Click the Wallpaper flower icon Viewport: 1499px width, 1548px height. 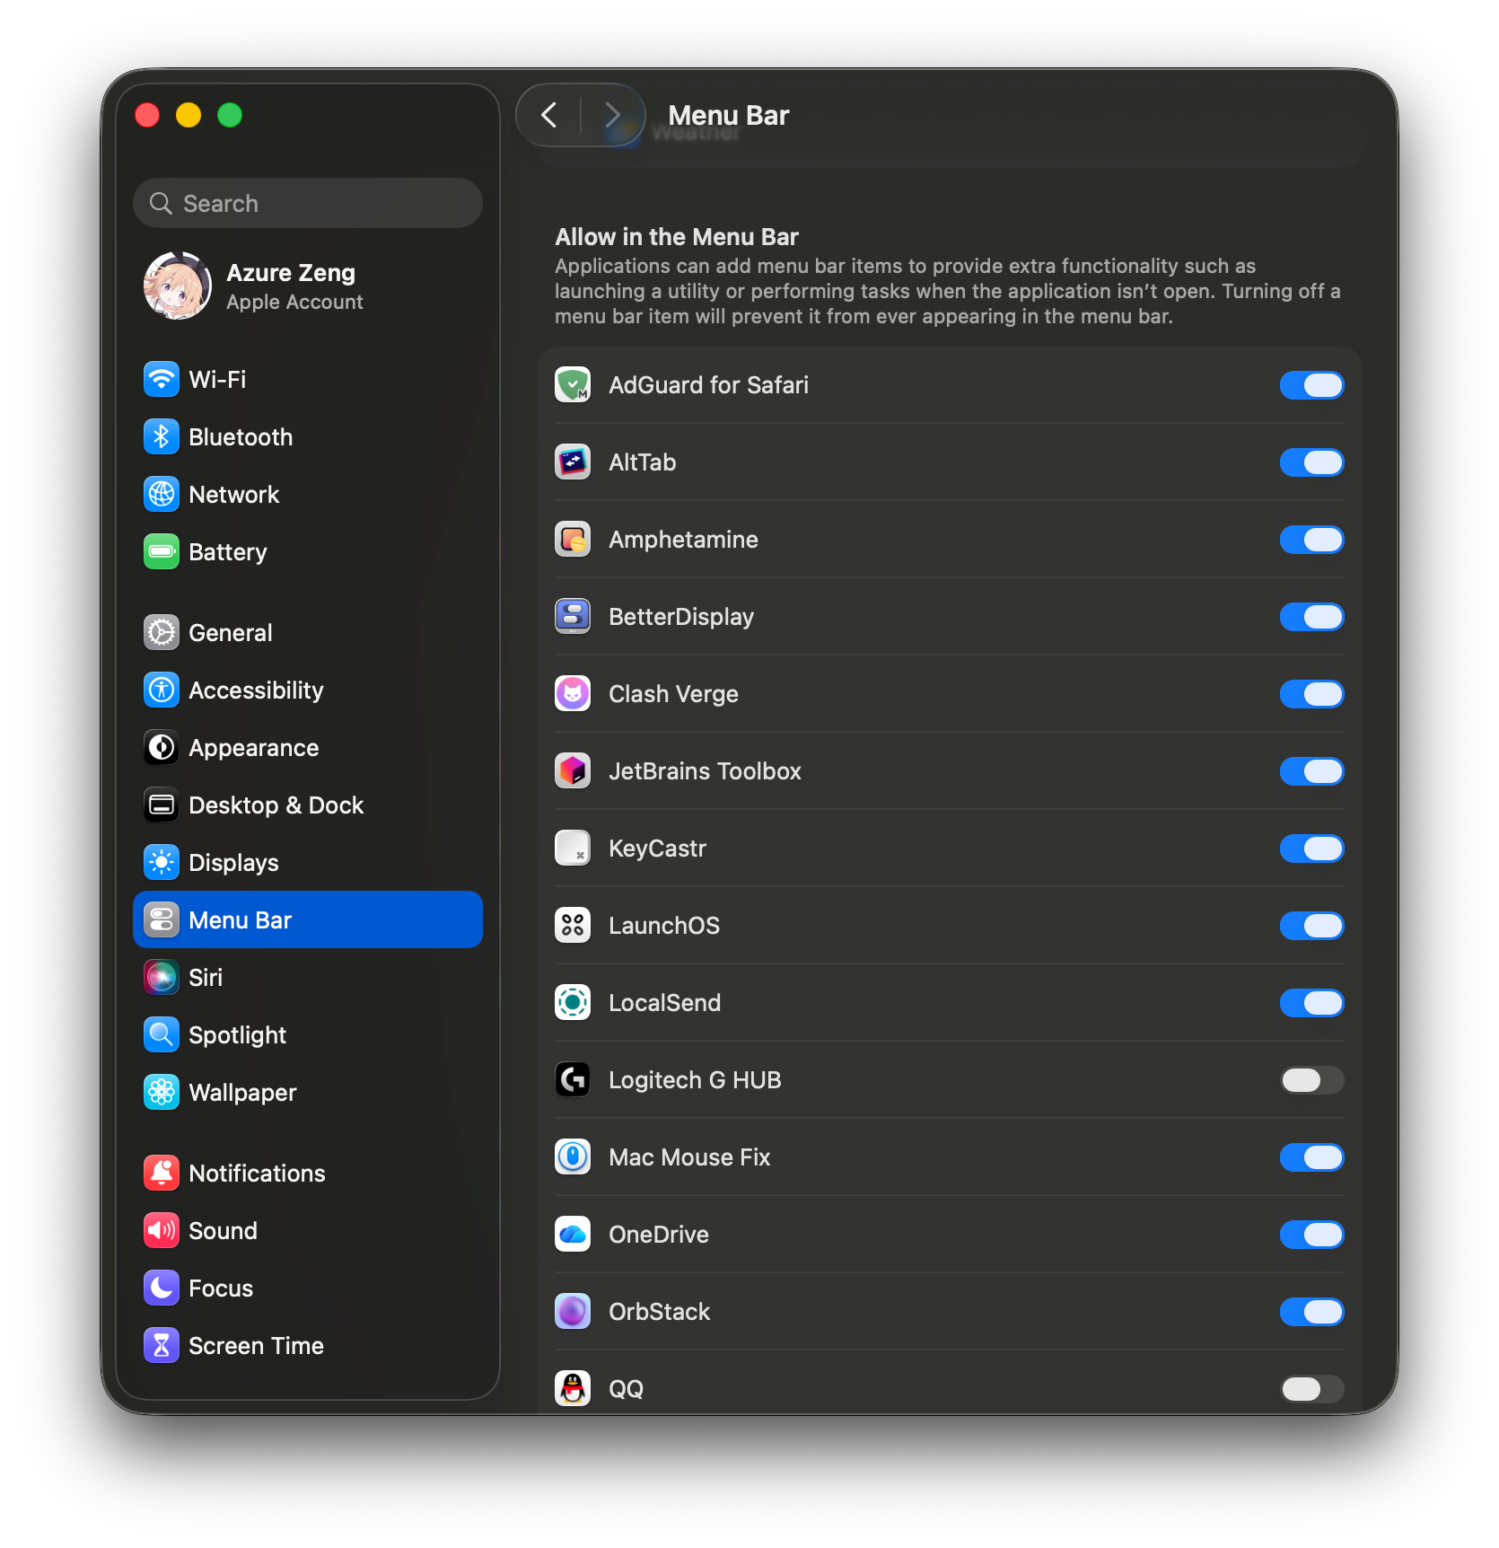click(x=162, y=1093)
